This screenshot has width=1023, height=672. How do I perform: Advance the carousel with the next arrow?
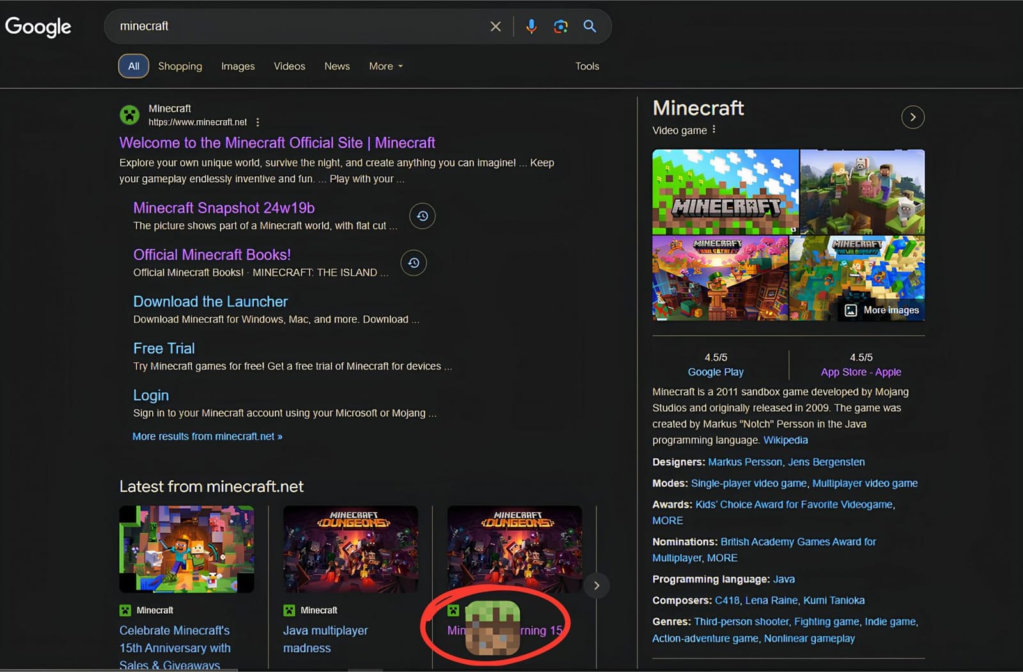(596, 585)
